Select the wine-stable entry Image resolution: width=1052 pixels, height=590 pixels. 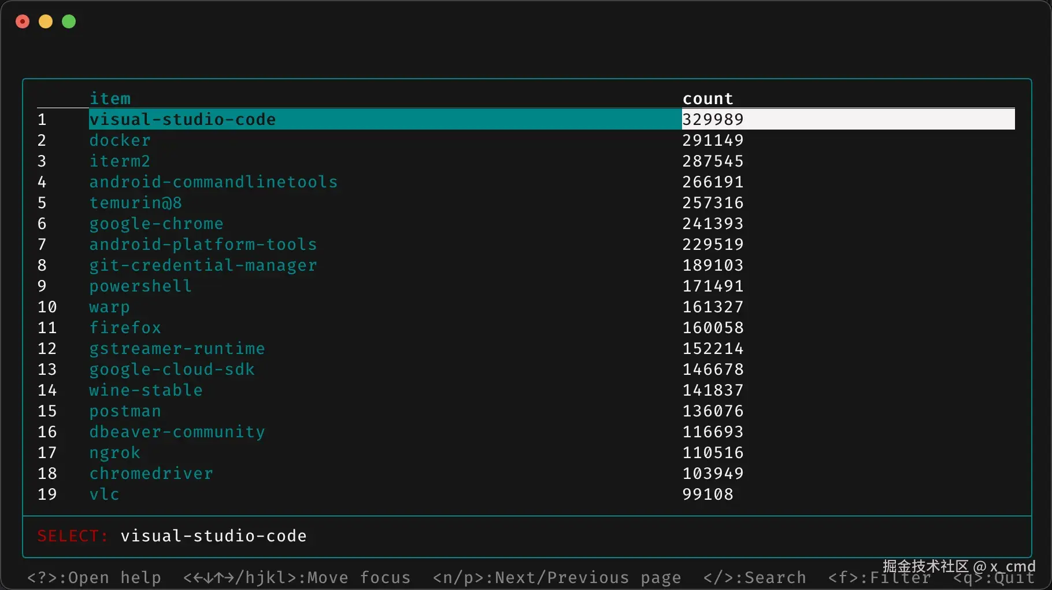pyautogui.click(x=146, y=390)
